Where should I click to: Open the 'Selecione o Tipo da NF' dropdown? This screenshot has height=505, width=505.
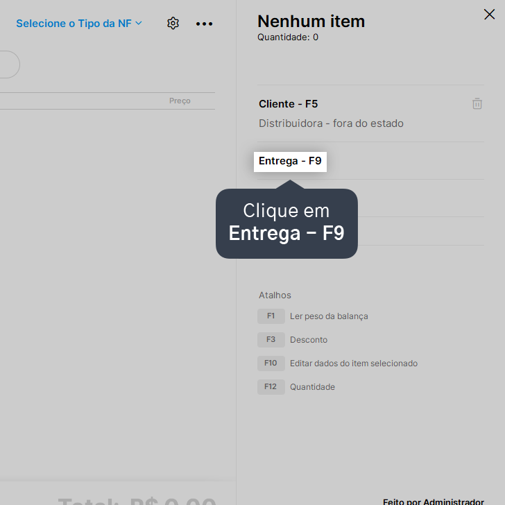pos(79,24)
